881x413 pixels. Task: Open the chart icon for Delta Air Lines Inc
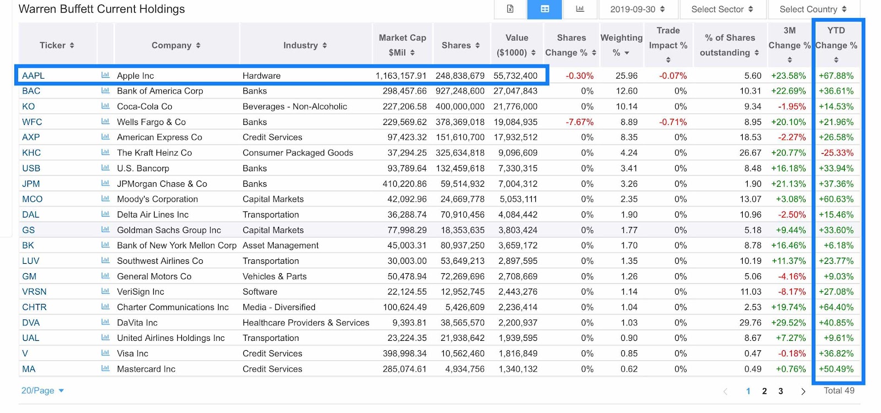(105, 214)
